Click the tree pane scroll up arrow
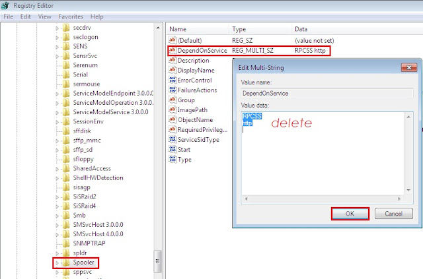 click(158, 28)
